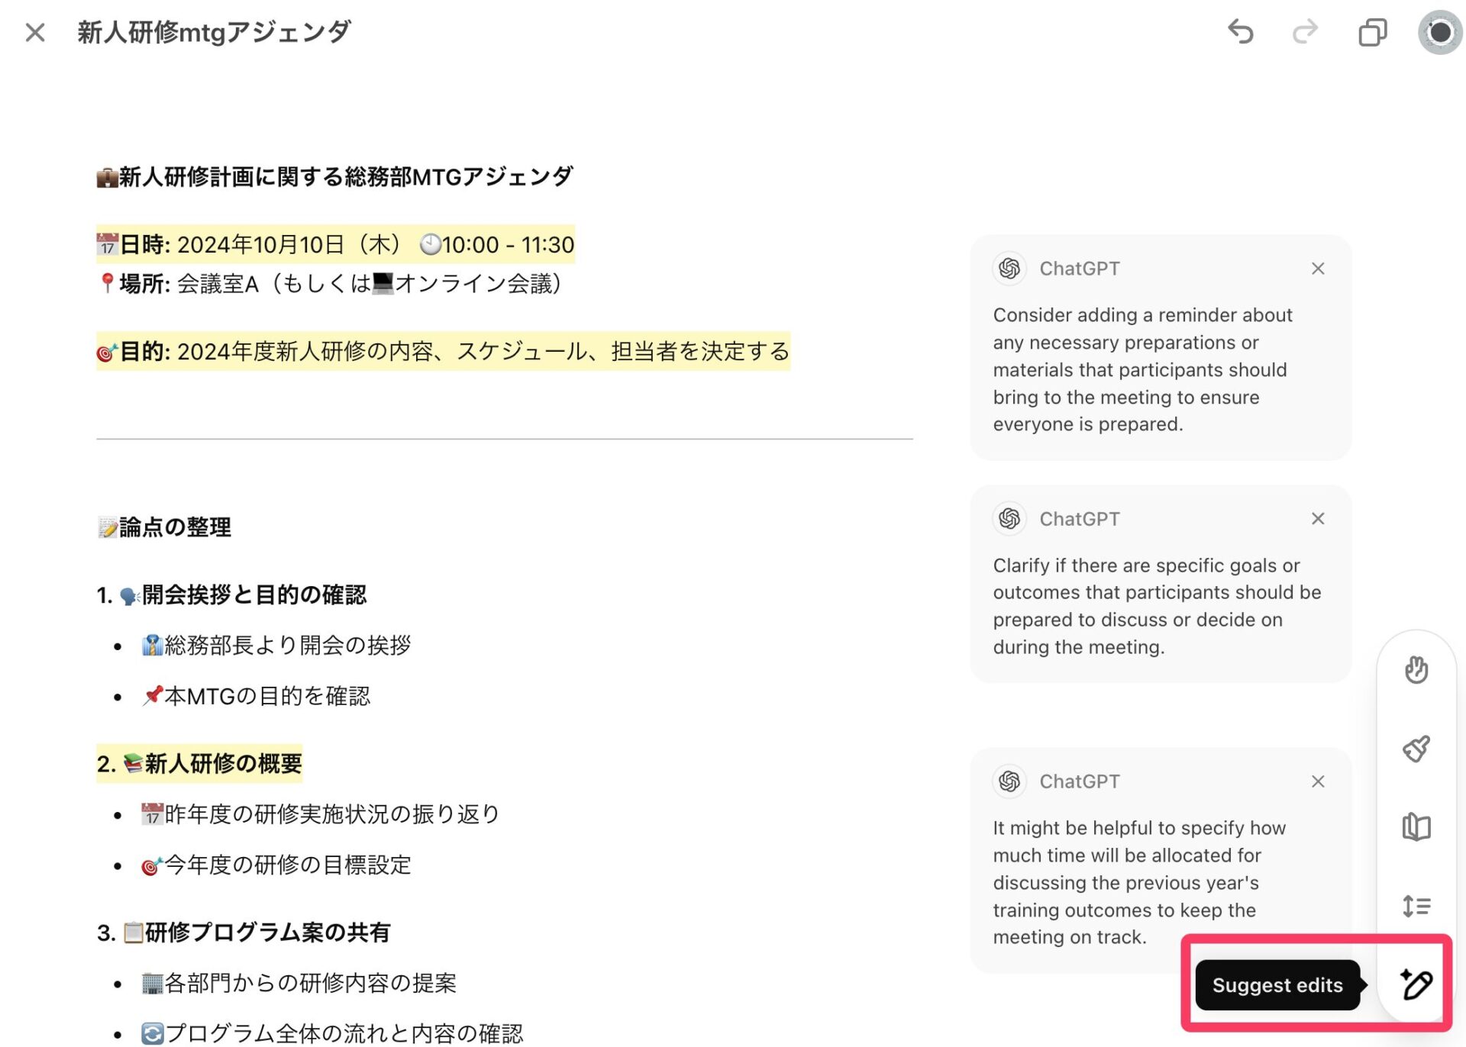Click the highlighted 目的 purpose line
Viewport: 1466px width, 1047px height.
[443, 352]
